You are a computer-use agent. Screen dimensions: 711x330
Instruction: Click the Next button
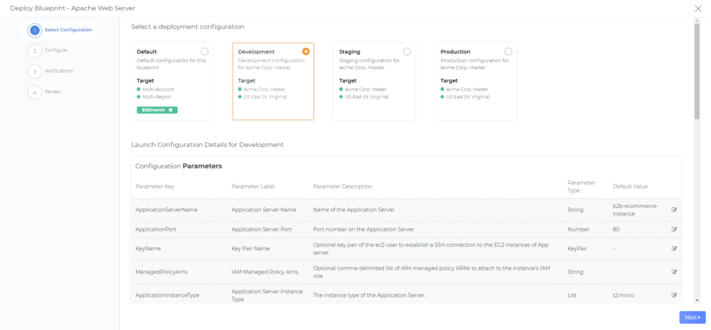(692, 317)
